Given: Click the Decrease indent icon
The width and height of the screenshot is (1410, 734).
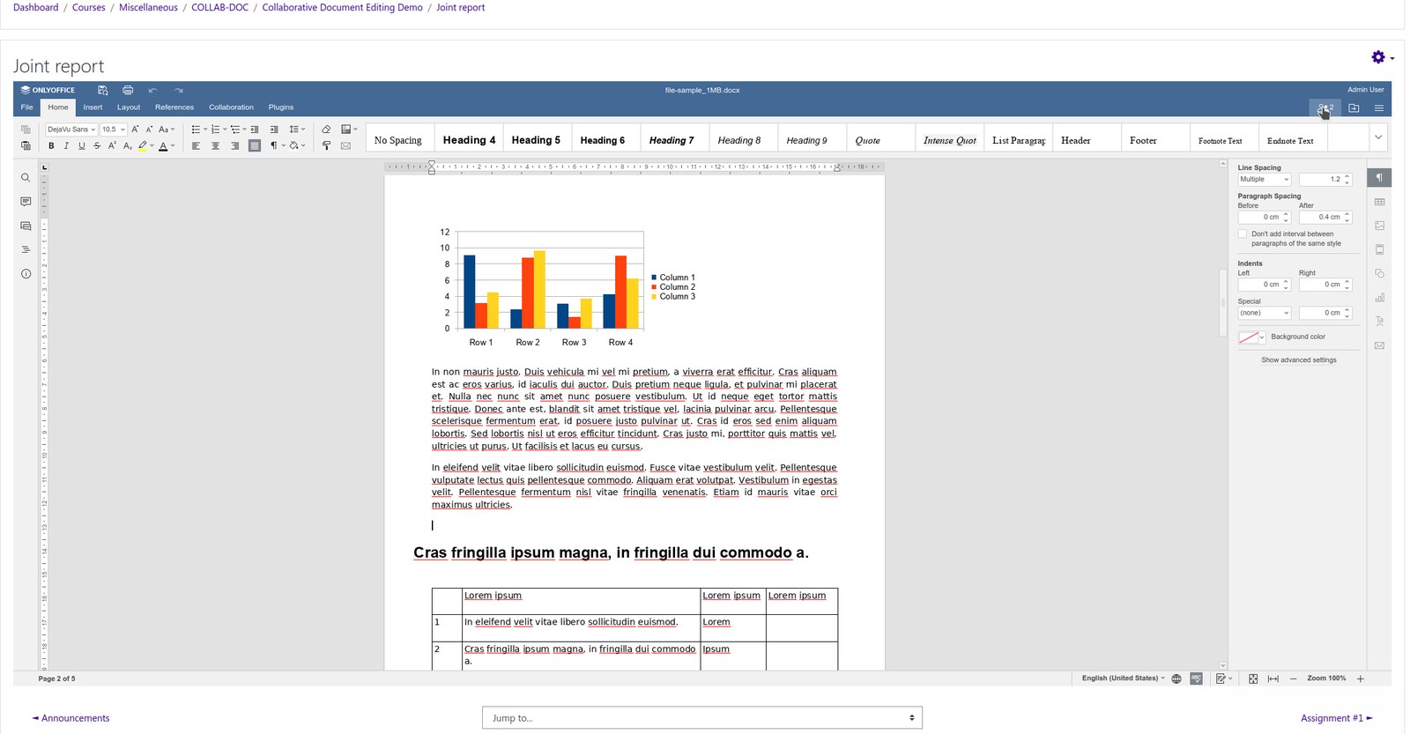Looking at the screenshot, I should 255,130.
